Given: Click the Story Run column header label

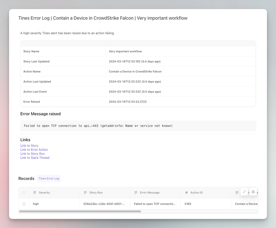Looking at the screenshot, I should coord(96,193).
